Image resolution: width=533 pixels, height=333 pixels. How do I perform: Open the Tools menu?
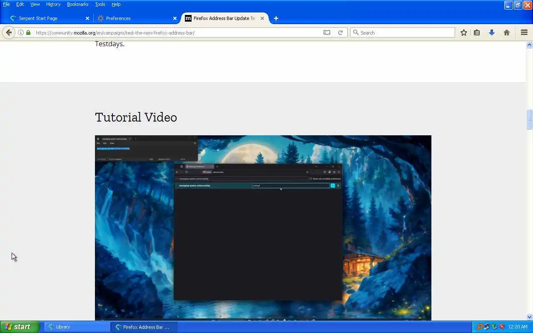pos(100,4)
